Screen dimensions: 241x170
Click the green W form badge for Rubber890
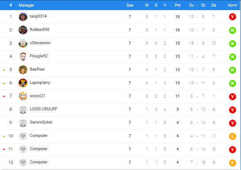pos(233,30)
